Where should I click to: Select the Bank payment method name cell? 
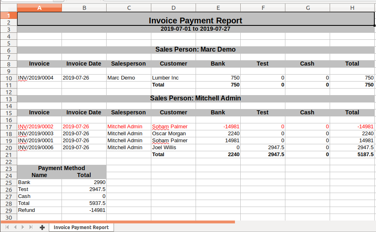click(x=39, y=182)
